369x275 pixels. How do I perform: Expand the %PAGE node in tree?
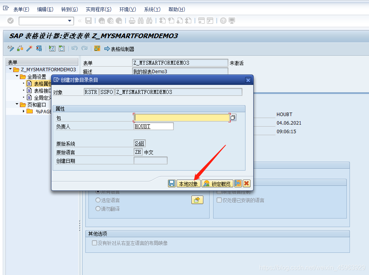click(23, 111)
